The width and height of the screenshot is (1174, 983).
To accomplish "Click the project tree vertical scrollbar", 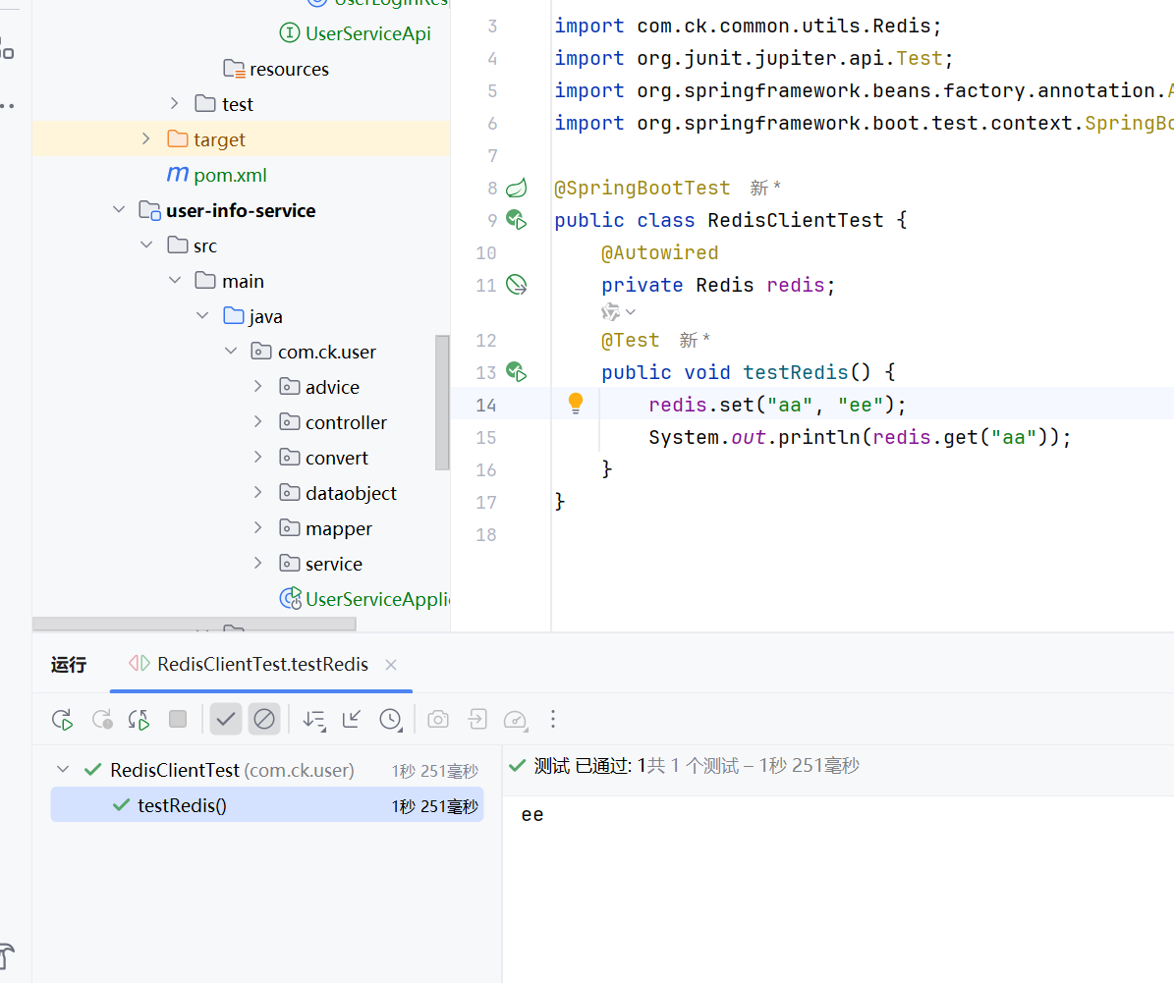I will point(442,402).
